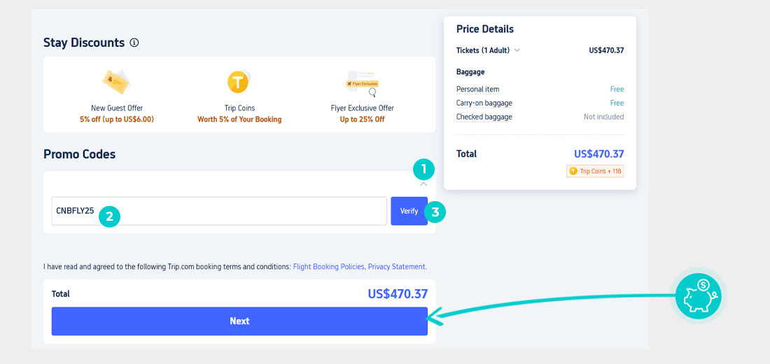Screen dimensions: 770x364
Task: Click the Trip Coins gold coin icon
Action: click(x=239, y=82)
